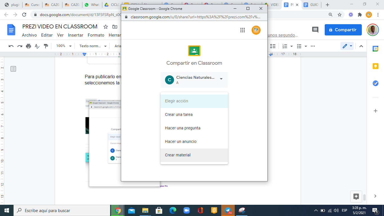Screen dimensions: 384x216
Task: Select 'Hacer un anuncio' option
Action: click(194, 141)
